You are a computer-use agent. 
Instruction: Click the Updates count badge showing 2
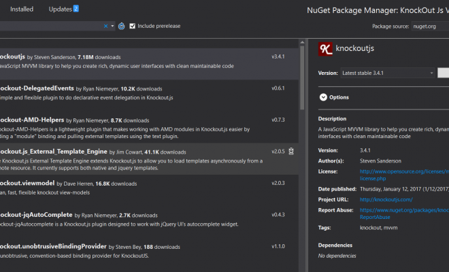[x=76, y=9]
